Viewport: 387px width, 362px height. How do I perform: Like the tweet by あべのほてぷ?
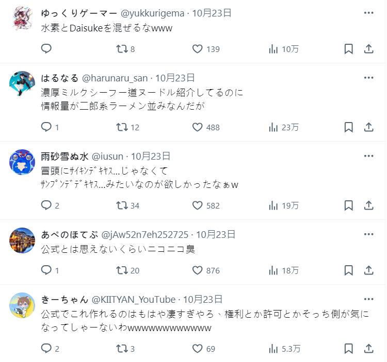(197, 270)
